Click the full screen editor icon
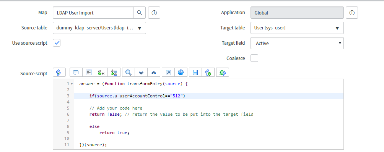The height and width of the screenshot is (152, 384). click(168, 72)
